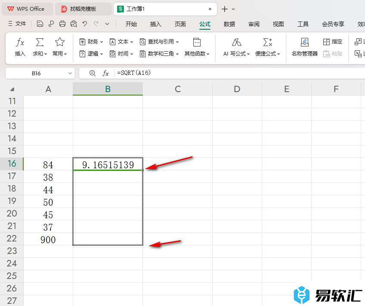Click the 粘贴 paste names button
Screen dimensions: 365x306
click(x=333, y=54)
